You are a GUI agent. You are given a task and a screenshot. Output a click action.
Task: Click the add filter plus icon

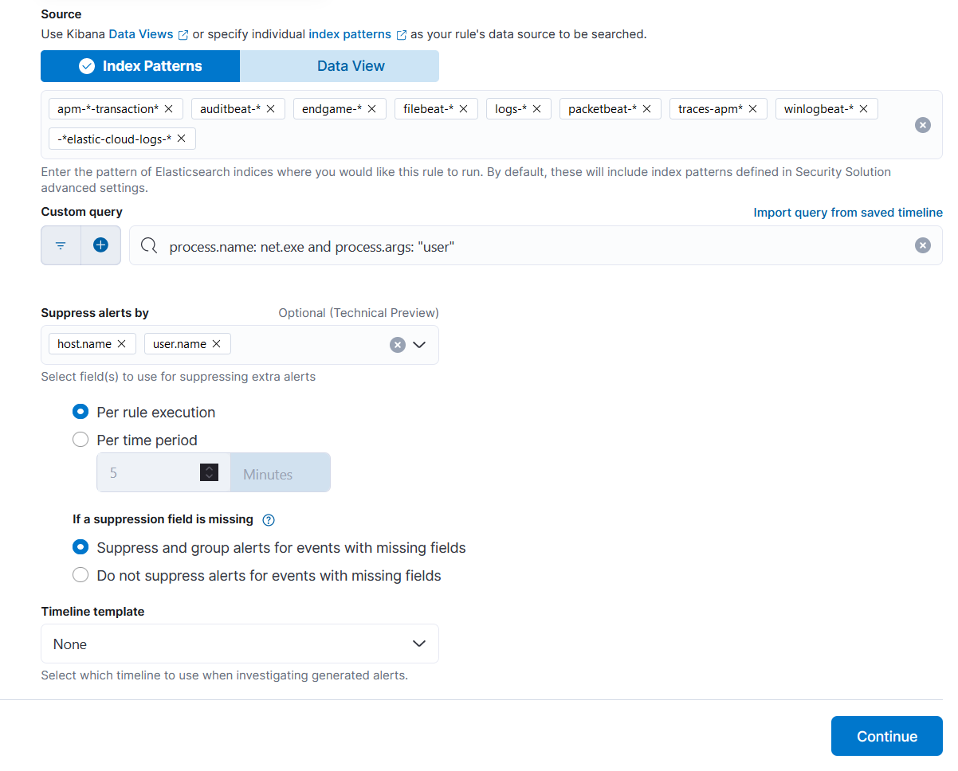click(100, 245)
